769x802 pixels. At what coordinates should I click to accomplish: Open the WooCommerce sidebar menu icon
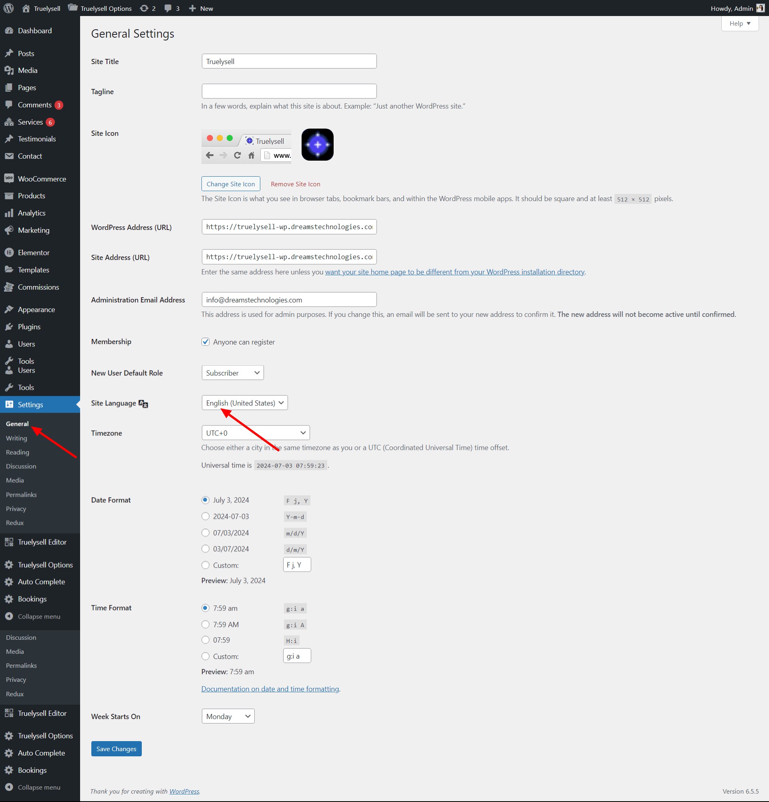point(9,178)
